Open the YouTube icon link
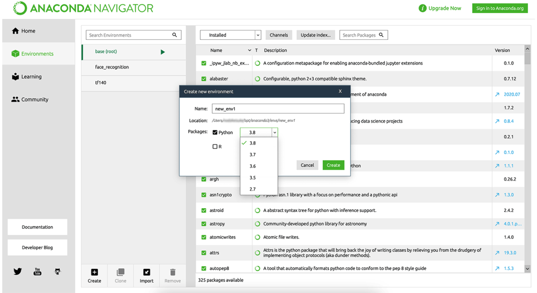The width and height of the screenshot is (537, 293). [x=37, y=272]
